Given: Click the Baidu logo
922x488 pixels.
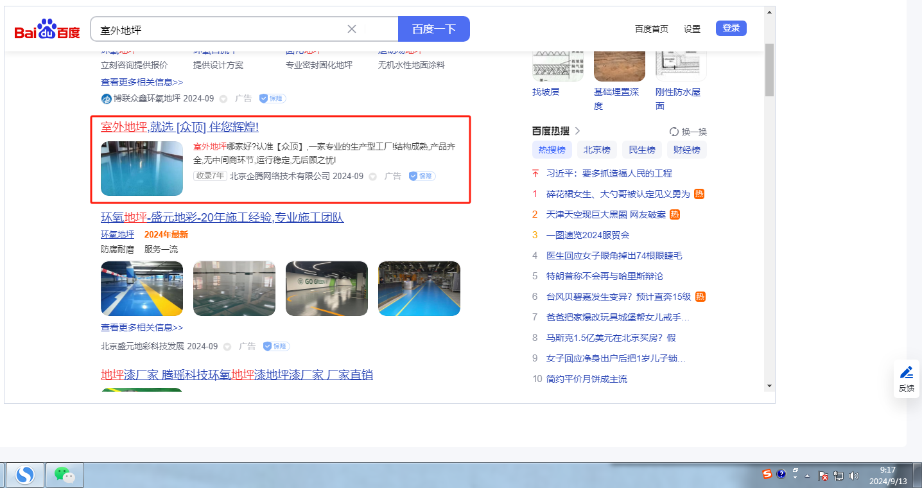Looking at the screenshot, I should point(48,30).
